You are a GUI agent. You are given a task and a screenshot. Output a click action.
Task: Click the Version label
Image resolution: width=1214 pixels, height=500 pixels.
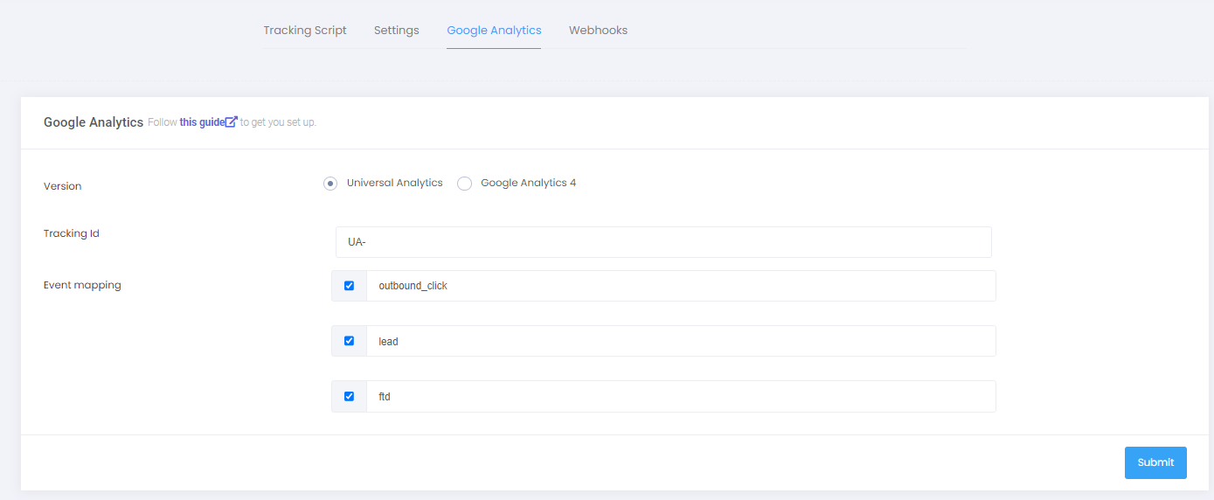(62, 186)
